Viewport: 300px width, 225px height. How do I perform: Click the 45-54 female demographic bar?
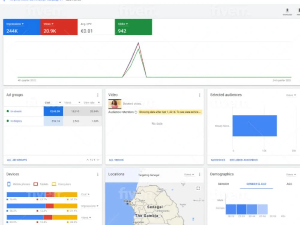pos(262,209)
